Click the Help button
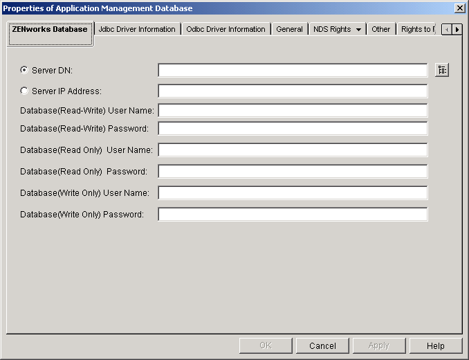This screenshot has width=469, height=360. pyautogui.click(x=436, y=345)
